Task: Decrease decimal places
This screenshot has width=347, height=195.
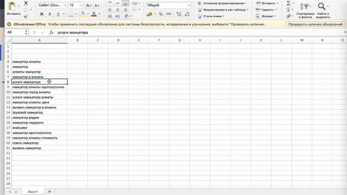Action: point(187,14)
